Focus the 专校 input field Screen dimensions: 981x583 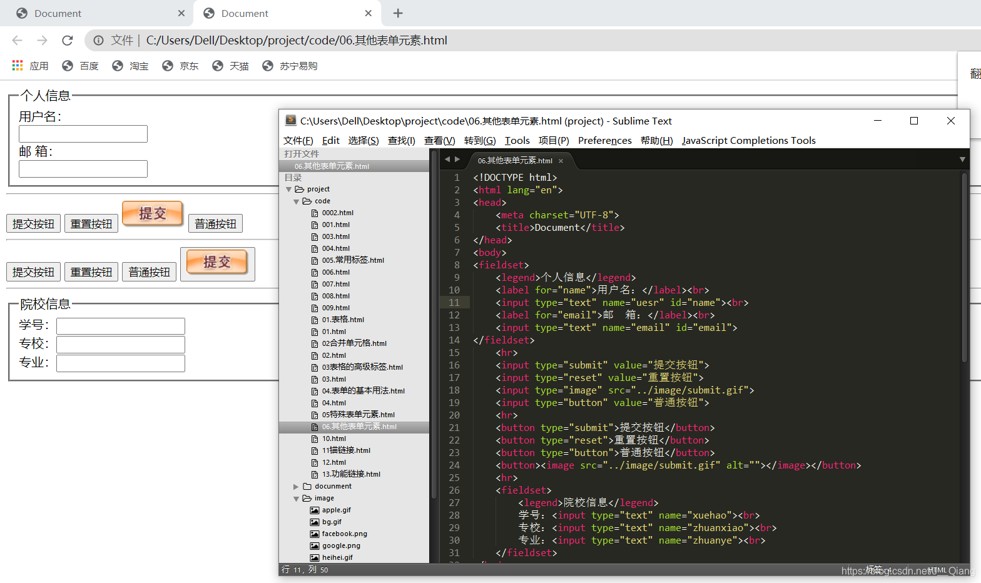(x=121, y=345)
